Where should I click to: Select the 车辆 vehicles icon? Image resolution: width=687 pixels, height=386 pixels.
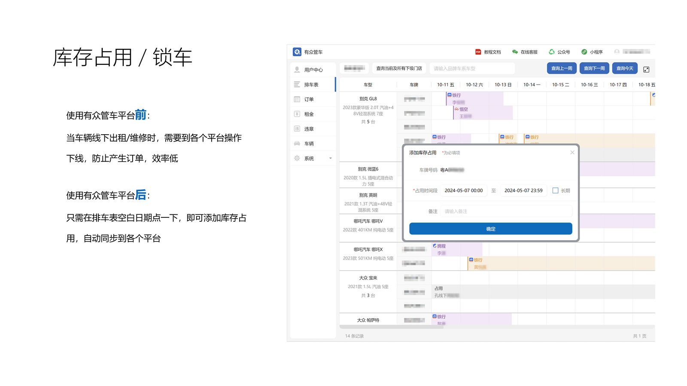[297, 143]
